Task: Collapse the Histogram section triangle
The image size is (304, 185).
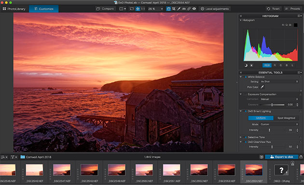Action: [x=241, y=20]
